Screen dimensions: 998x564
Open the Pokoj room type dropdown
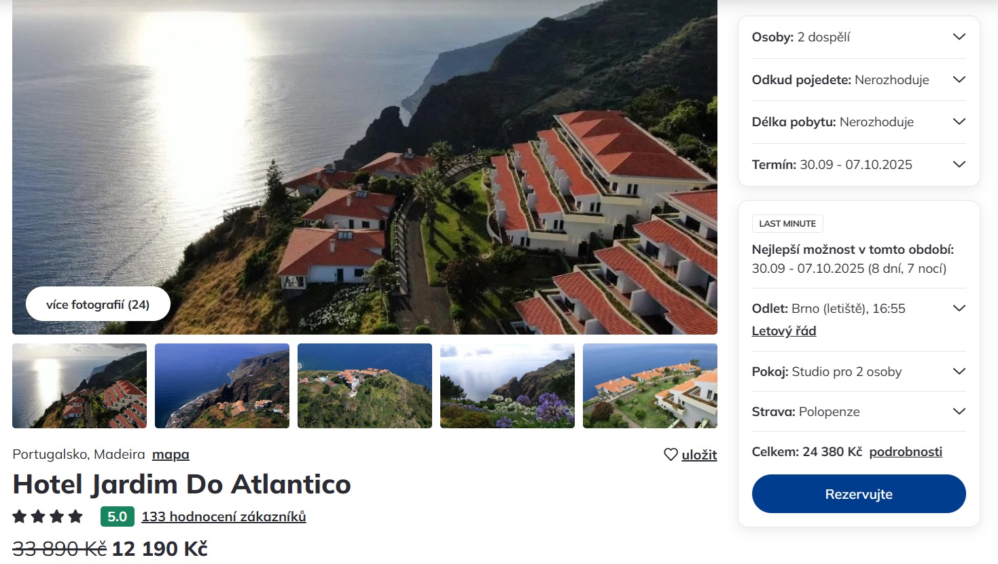coord(959,372)
